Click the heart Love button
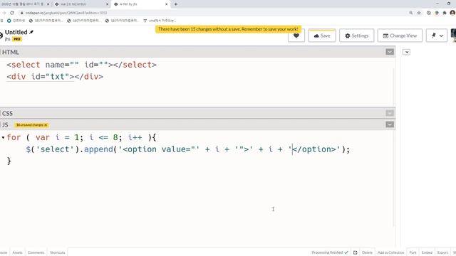This screenshot has height=256, width=456. [296, 36]
